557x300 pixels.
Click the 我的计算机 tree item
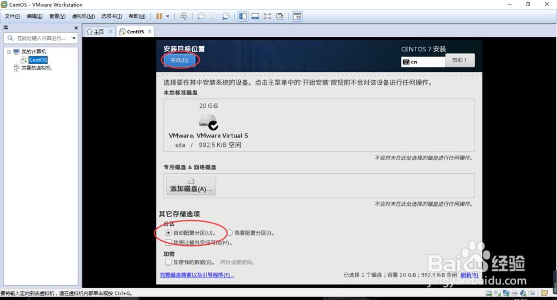33,52
